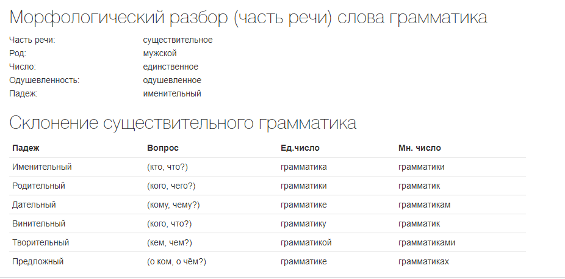
Task: Click the Мн. число column header
Action: 419,148
